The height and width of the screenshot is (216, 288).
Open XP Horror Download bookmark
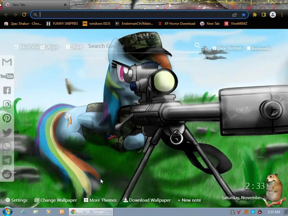coord(177,24)
